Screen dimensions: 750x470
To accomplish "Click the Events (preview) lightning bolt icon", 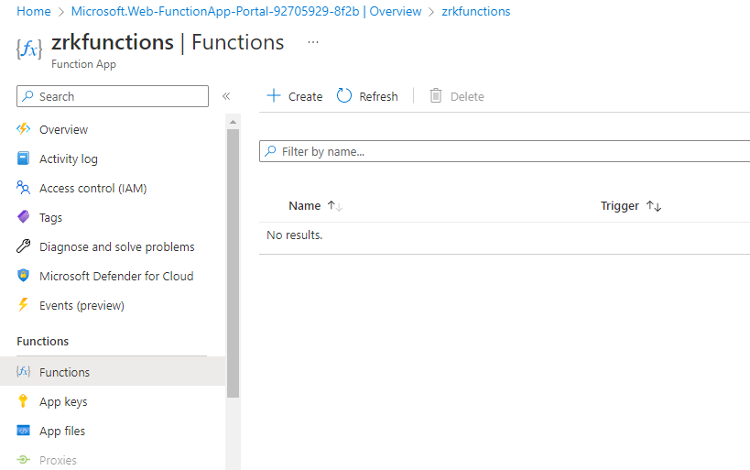I will click(x=24, y=305).
